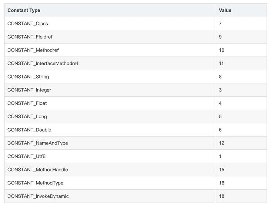Click the CONSTANT_Float entry

tap(27, 103)
